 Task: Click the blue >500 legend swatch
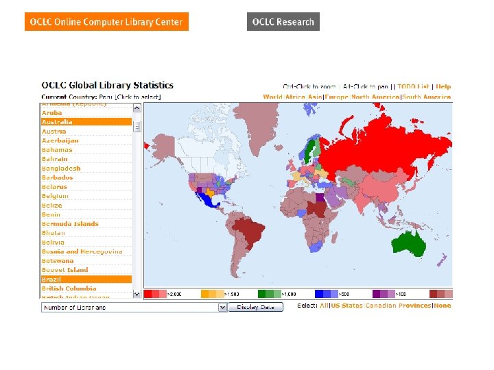327,294
